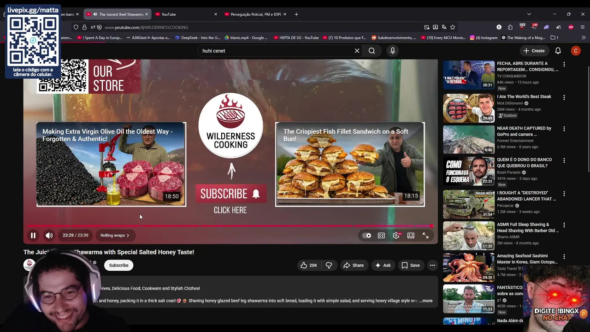Image resolution: width=590 pixels, height=332 pixels.
Task: Toggle the autoplay switch in the player
Action: pyautogui.click(x=366, y=236)
